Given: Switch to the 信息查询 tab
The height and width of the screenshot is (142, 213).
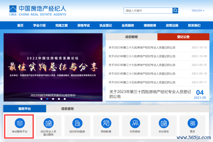Looking at the screenshot, I should click(67, 109).
